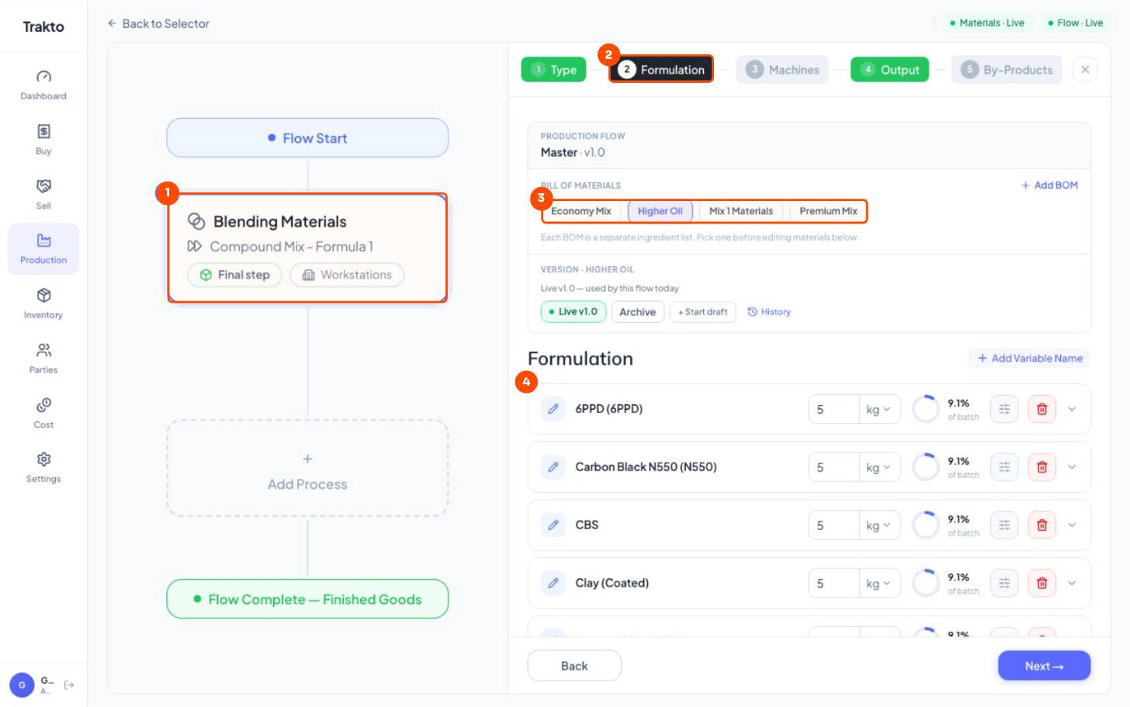This screenshot has width=1130, height=707.
Task: Select the Economy Mix BOM
Action: tap(581, 211)
